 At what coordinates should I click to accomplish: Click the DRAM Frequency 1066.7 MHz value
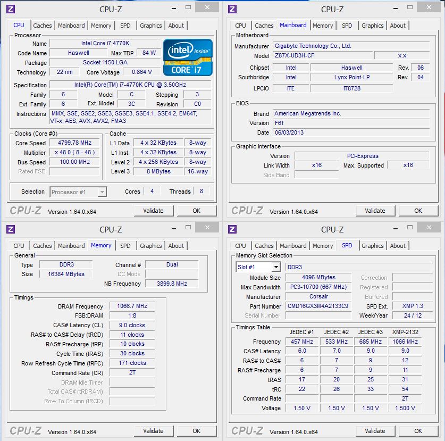[132, 306]
